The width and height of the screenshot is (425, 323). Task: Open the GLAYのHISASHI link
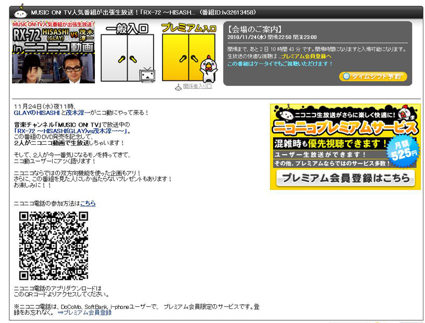(36, 113)
